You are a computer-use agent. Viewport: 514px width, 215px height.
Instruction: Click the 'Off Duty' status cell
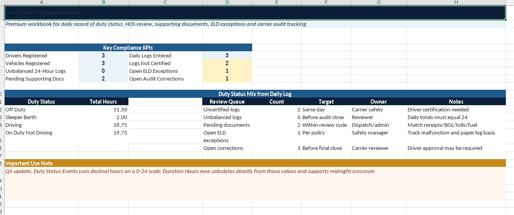pos(41,109)
